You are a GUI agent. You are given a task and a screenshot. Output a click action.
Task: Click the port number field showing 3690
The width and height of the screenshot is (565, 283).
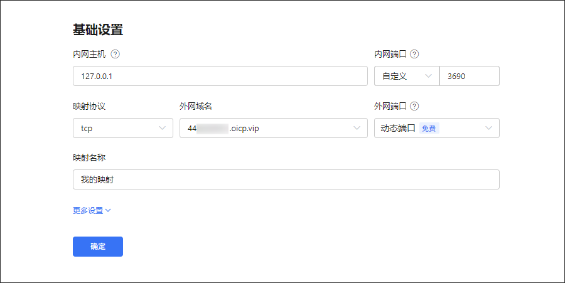tap(469, 76)
